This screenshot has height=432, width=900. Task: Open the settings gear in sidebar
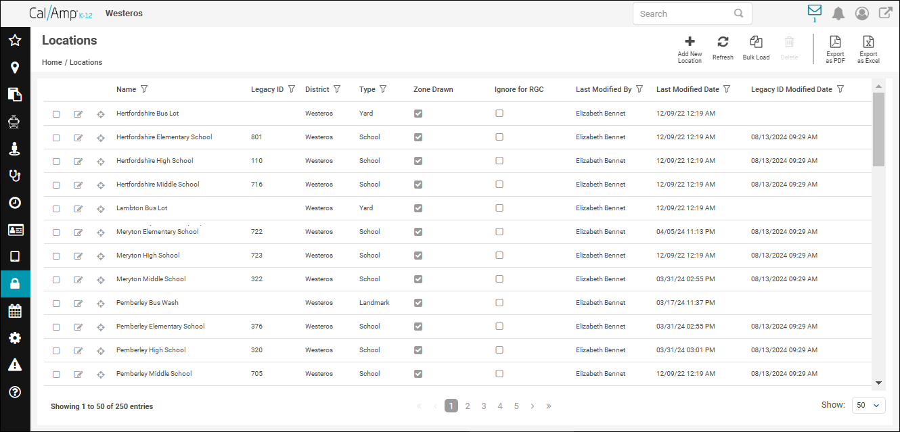click(x=15, y=338)
